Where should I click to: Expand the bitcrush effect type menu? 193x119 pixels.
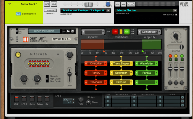click(58, 55)
